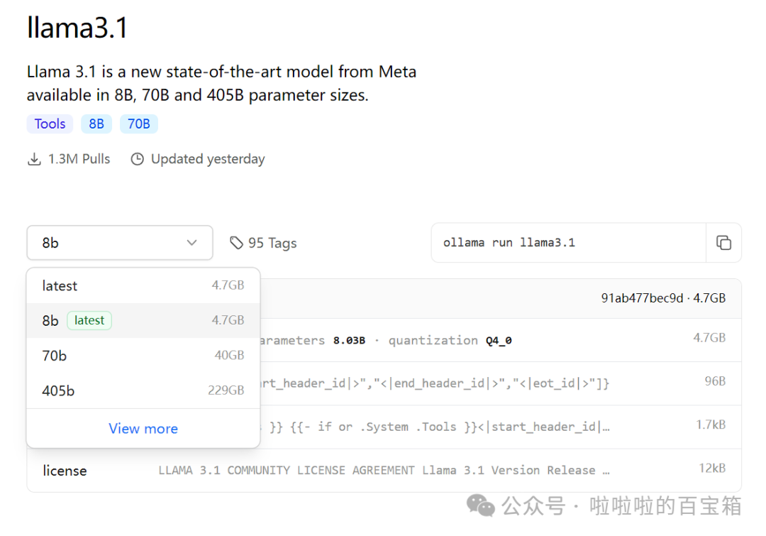Click the green latest badge
The width and height of the screenshot is (766, 536).
pyautogui.click(x=89, y=321)
